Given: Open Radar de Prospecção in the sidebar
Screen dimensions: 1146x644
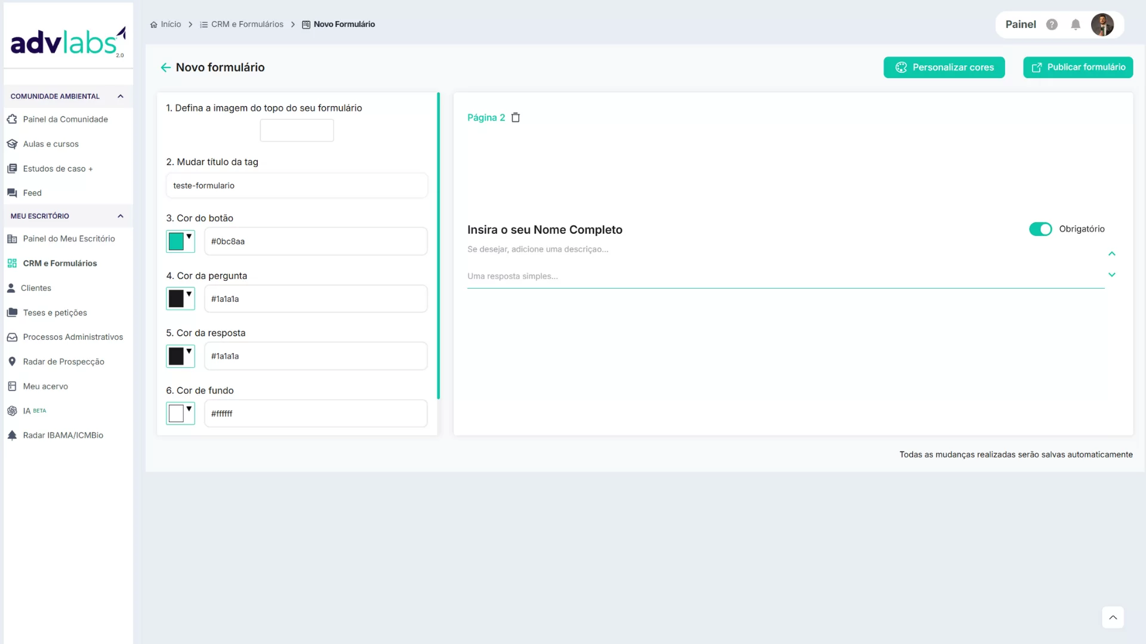Looking at the screenshot, I should click(x=63, y=361).
